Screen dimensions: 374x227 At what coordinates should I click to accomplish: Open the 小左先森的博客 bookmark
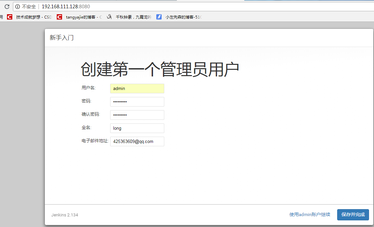coord(179,17)
